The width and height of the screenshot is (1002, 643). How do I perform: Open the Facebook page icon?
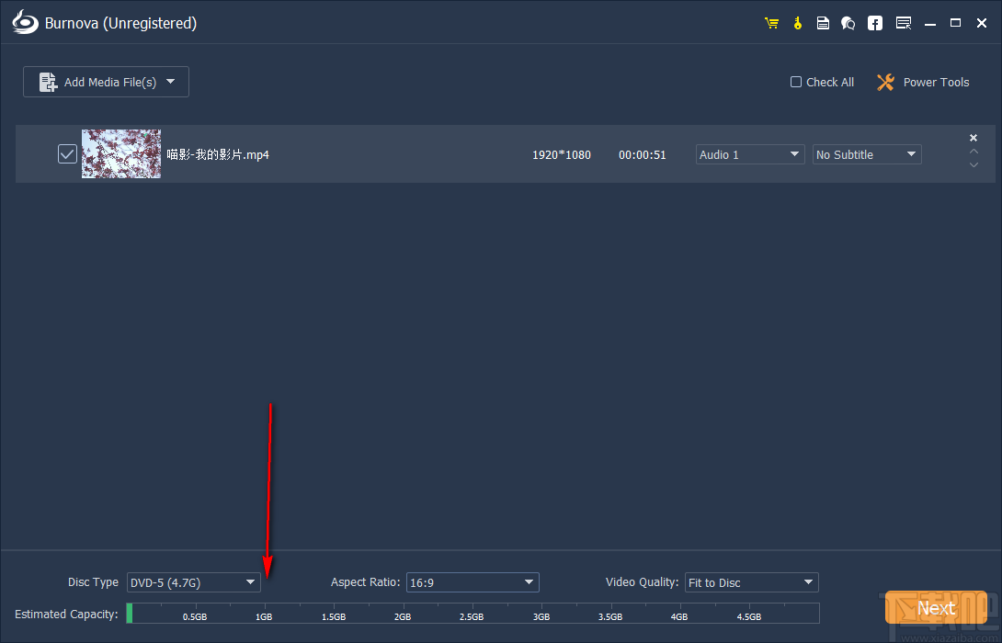click(x=875, y=24)
